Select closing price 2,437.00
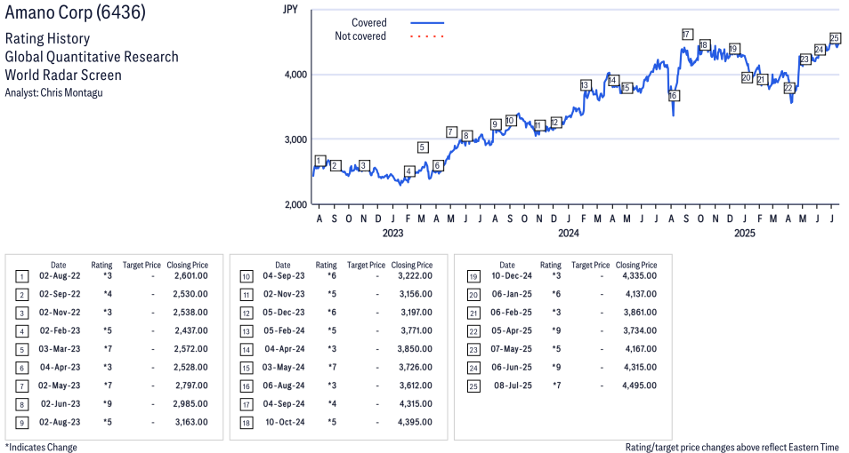Screen dimensions: 849x453 [x=190, y=330]
